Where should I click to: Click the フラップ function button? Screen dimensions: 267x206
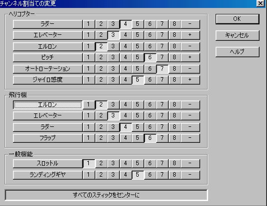(x=47, y=138)
